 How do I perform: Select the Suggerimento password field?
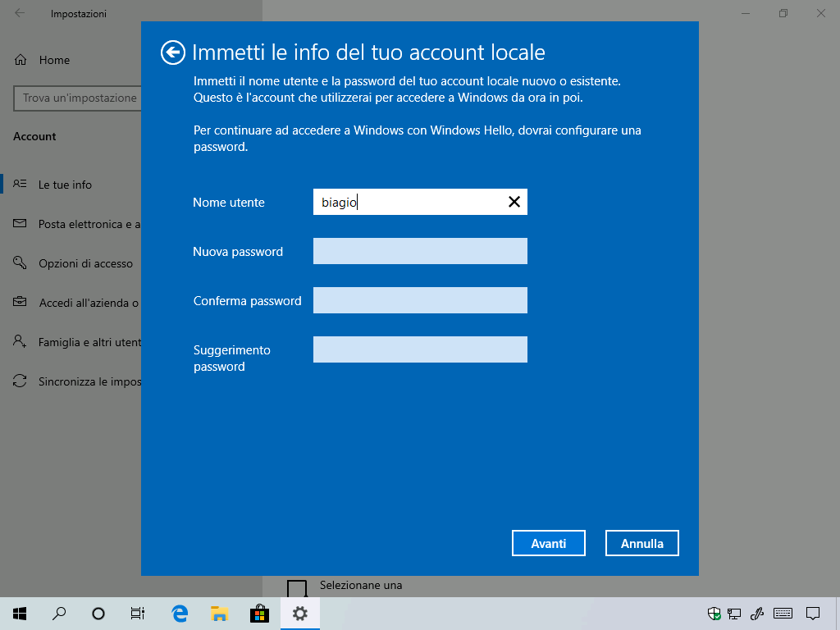pos(420,349)
